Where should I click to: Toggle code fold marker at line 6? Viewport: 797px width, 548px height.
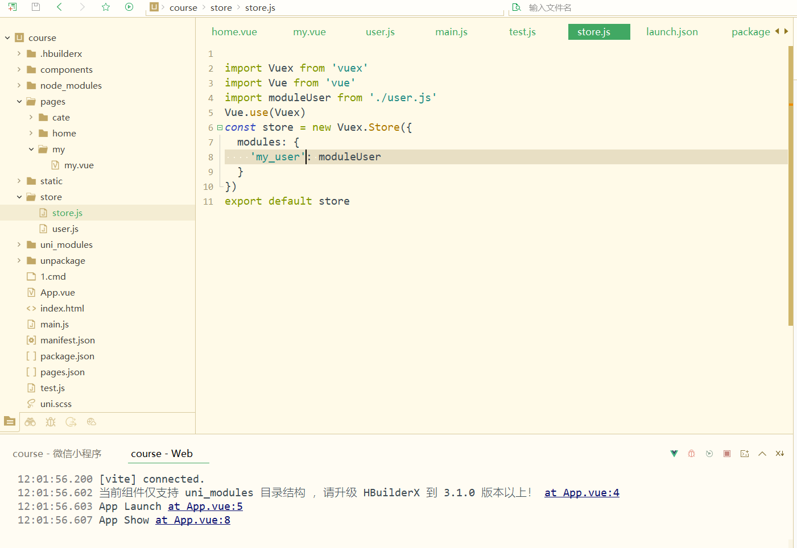(220, 128)
